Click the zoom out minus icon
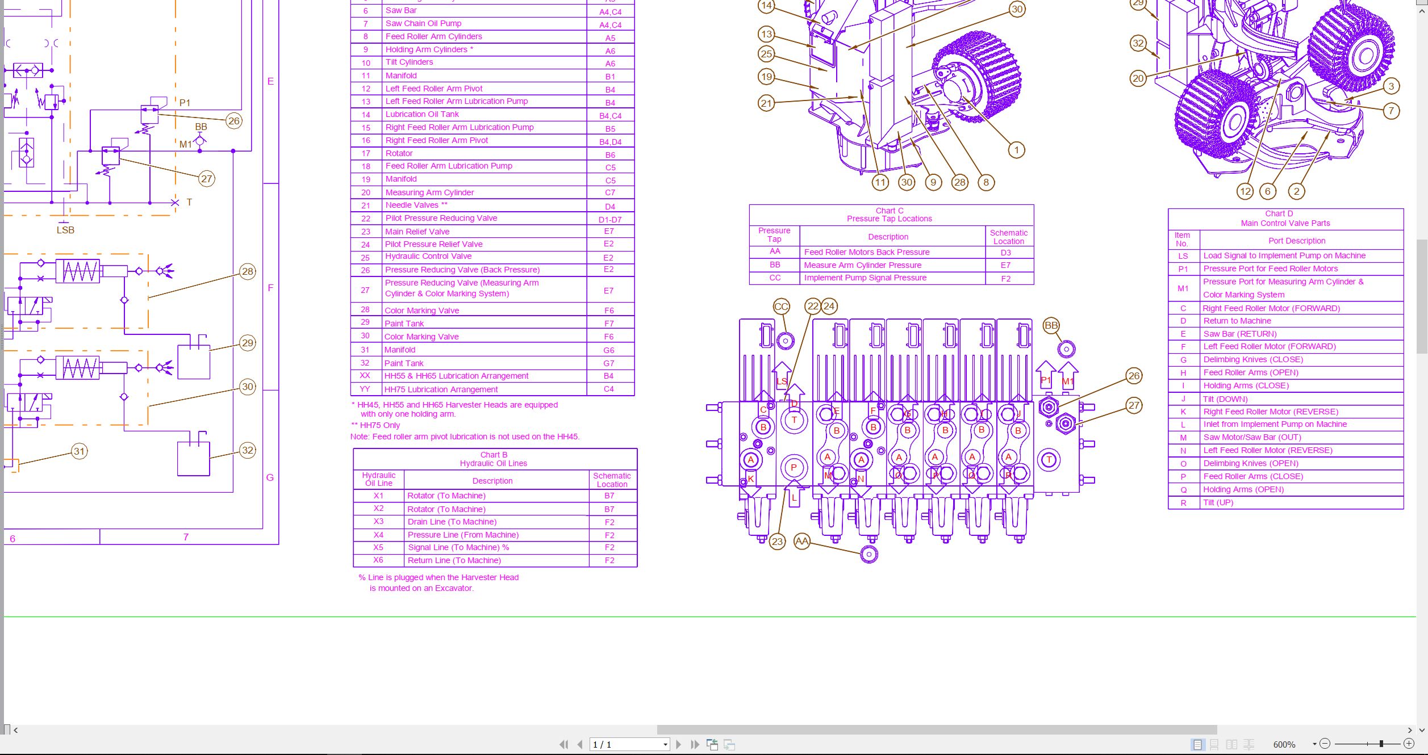This screenshot has height=755, width=1428. pos(1325,744)
